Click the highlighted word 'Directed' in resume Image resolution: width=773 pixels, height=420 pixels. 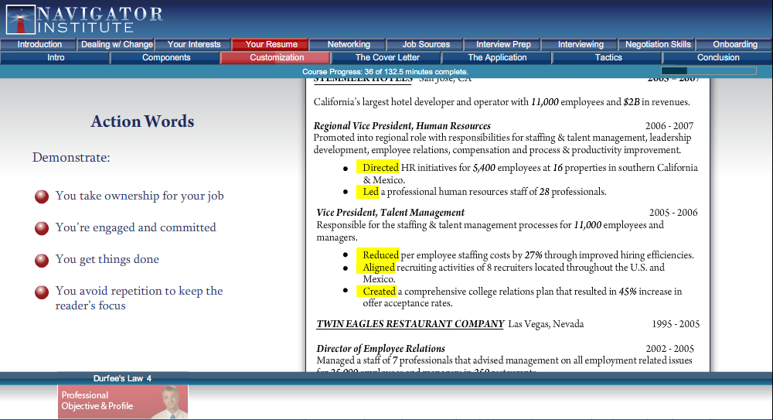click(380, 167)
